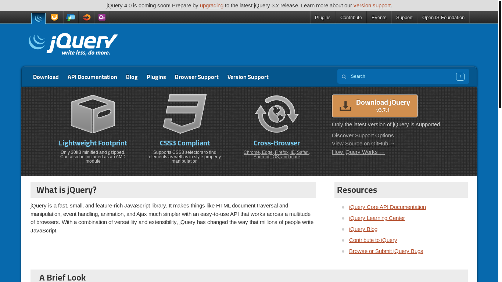502x282 pixels.
Task: Open the Support top menu item
Action: (404, 17)
